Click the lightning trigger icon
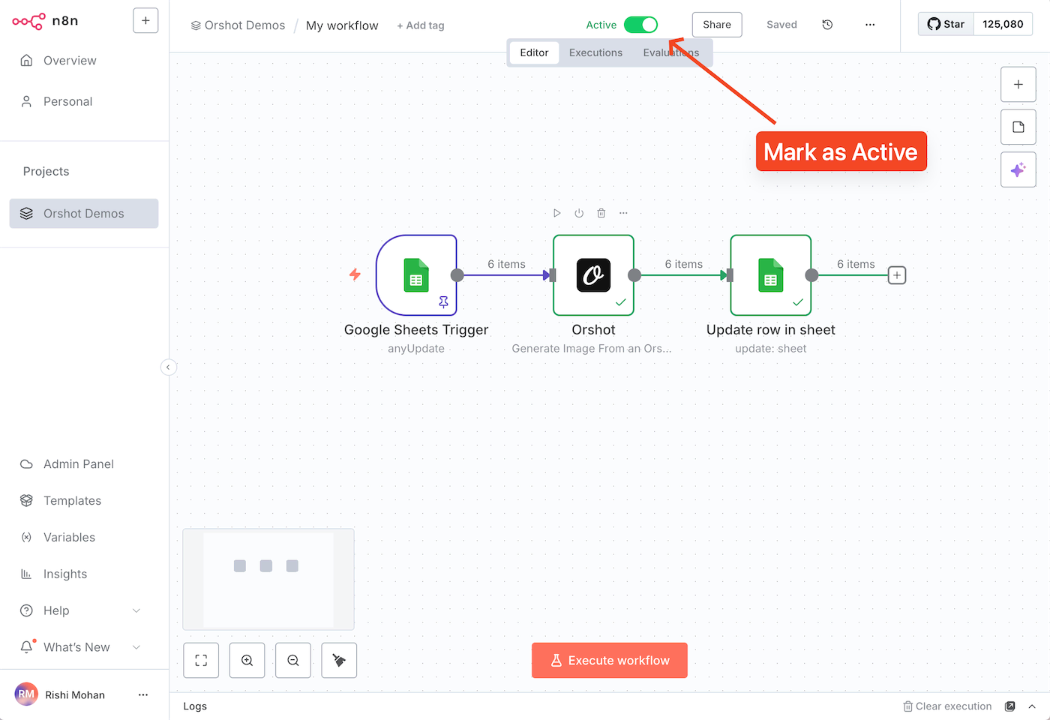Image resolution: width=1050 pixels, height=720 pixels. coord(355,274)
